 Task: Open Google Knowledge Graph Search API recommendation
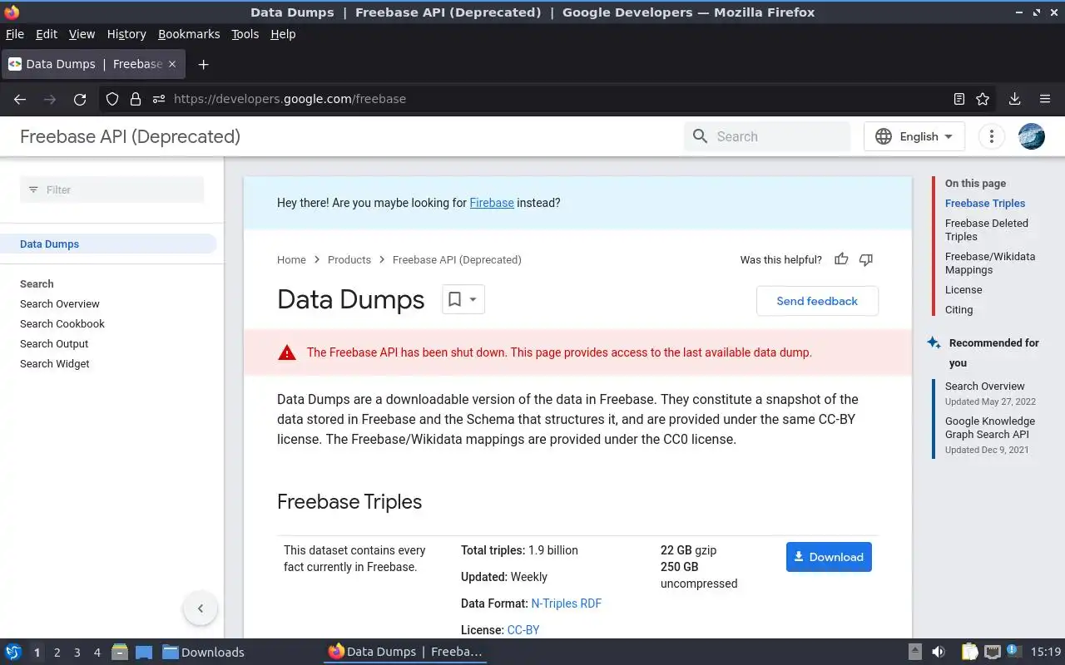tap(990, 427)
